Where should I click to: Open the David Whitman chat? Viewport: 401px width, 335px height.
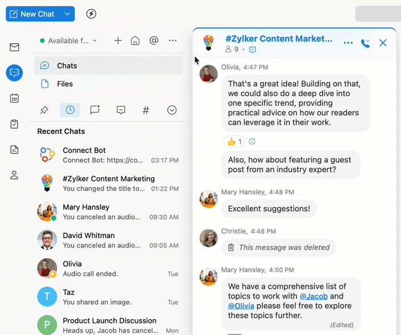(x=108, y=240)
